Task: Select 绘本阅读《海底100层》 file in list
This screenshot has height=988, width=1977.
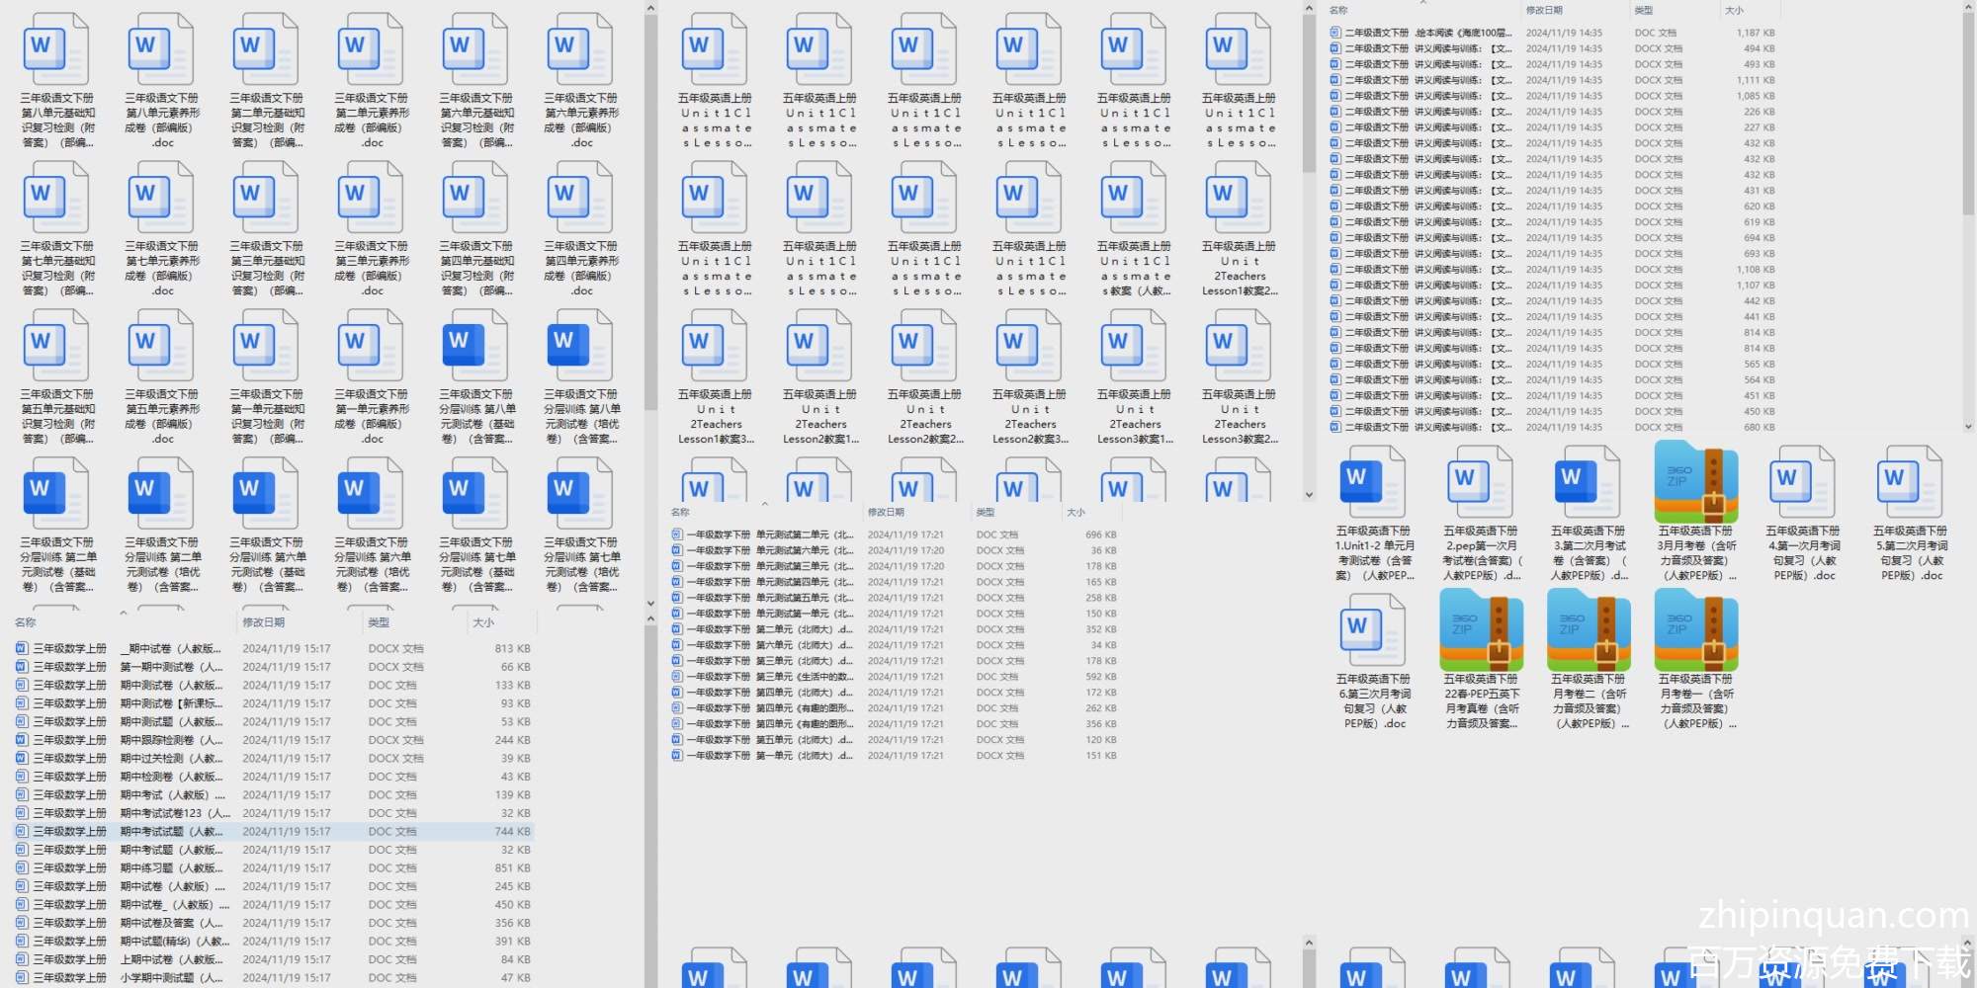Action: click(1423, 33)
